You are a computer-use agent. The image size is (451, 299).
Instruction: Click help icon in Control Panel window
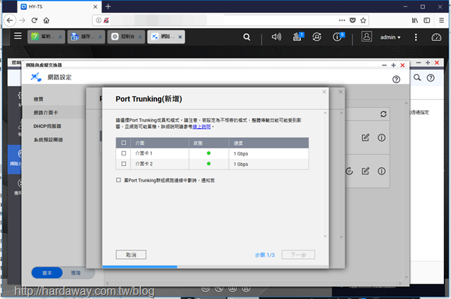[431, 78]
